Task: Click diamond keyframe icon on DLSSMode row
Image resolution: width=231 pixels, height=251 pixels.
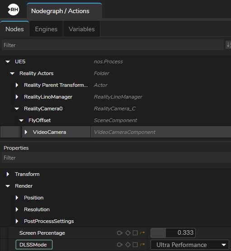Action: [128, 245]
